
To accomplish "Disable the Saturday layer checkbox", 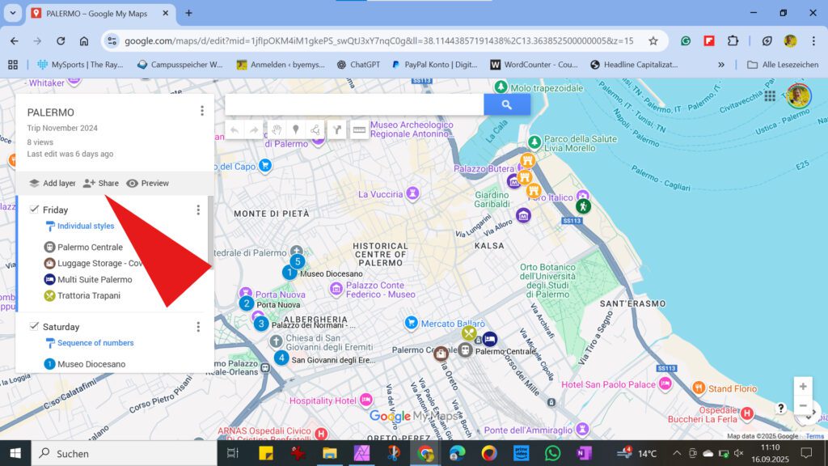I will pos(34,326).
